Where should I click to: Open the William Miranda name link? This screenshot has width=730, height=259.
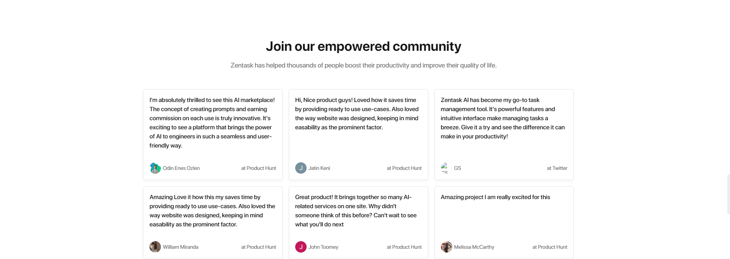[x=180, y=247]
